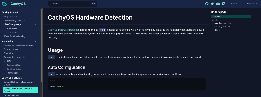Jump to Installing a profile section
The image size is (261, 97).
click(x=222, y=27)
